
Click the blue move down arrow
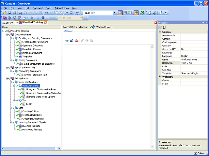coord(43,18)
